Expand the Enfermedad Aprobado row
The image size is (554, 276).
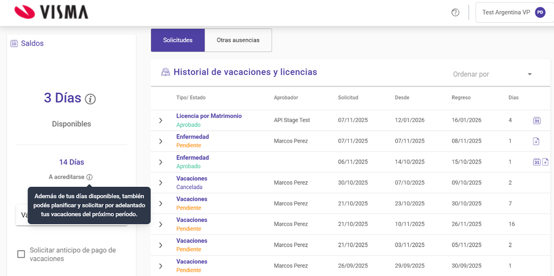coord(161,162)
